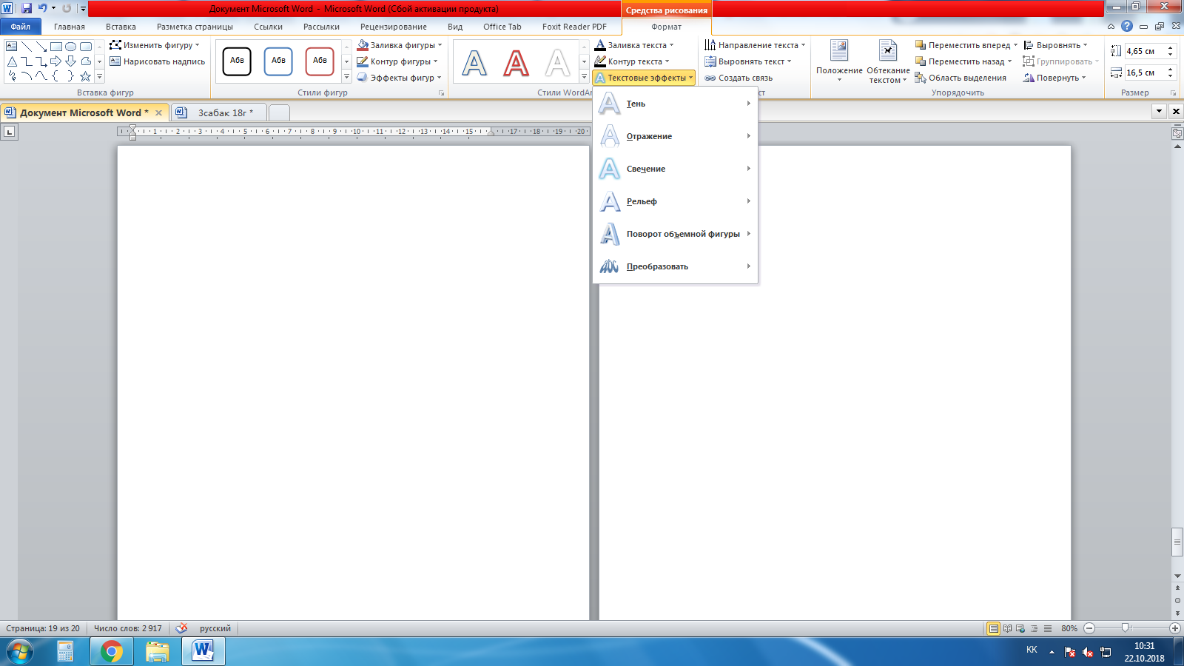Click the tab stop selector beside the ruler
The height and width of the screenshot is (666, 1184).
[x=9, y=132]
